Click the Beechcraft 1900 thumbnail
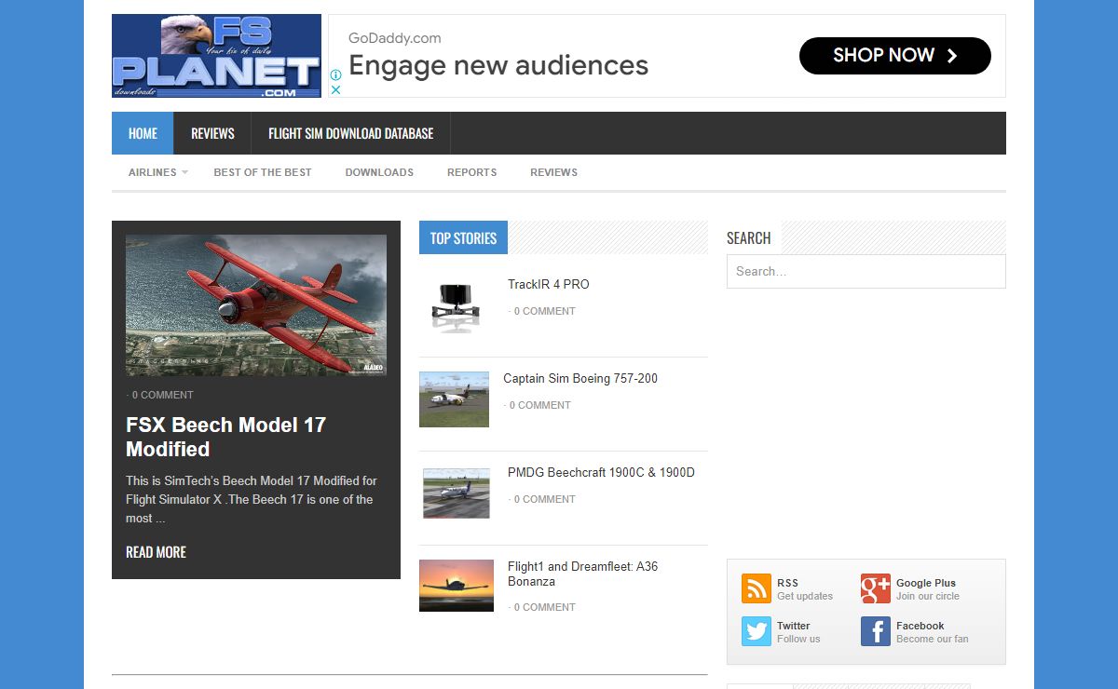Image resolution: width=1118 pixels, height=689 pixels. [457, 493]
